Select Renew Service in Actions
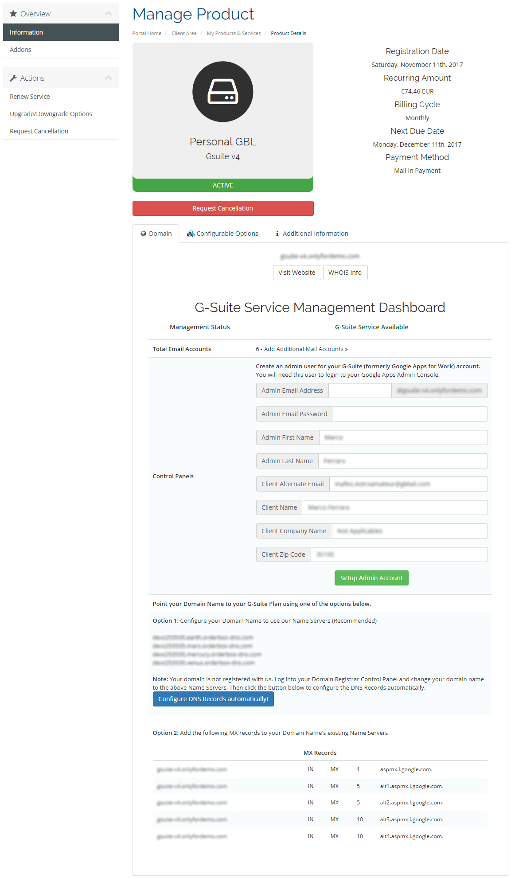Viewport: 511px width, 878px height. point(61,97)
